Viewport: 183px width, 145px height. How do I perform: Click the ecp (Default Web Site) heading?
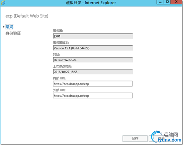27,16
